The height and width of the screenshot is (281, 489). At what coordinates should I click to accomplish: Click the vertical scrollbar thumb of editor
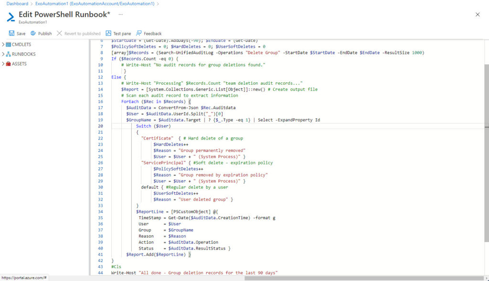(487, 152)
